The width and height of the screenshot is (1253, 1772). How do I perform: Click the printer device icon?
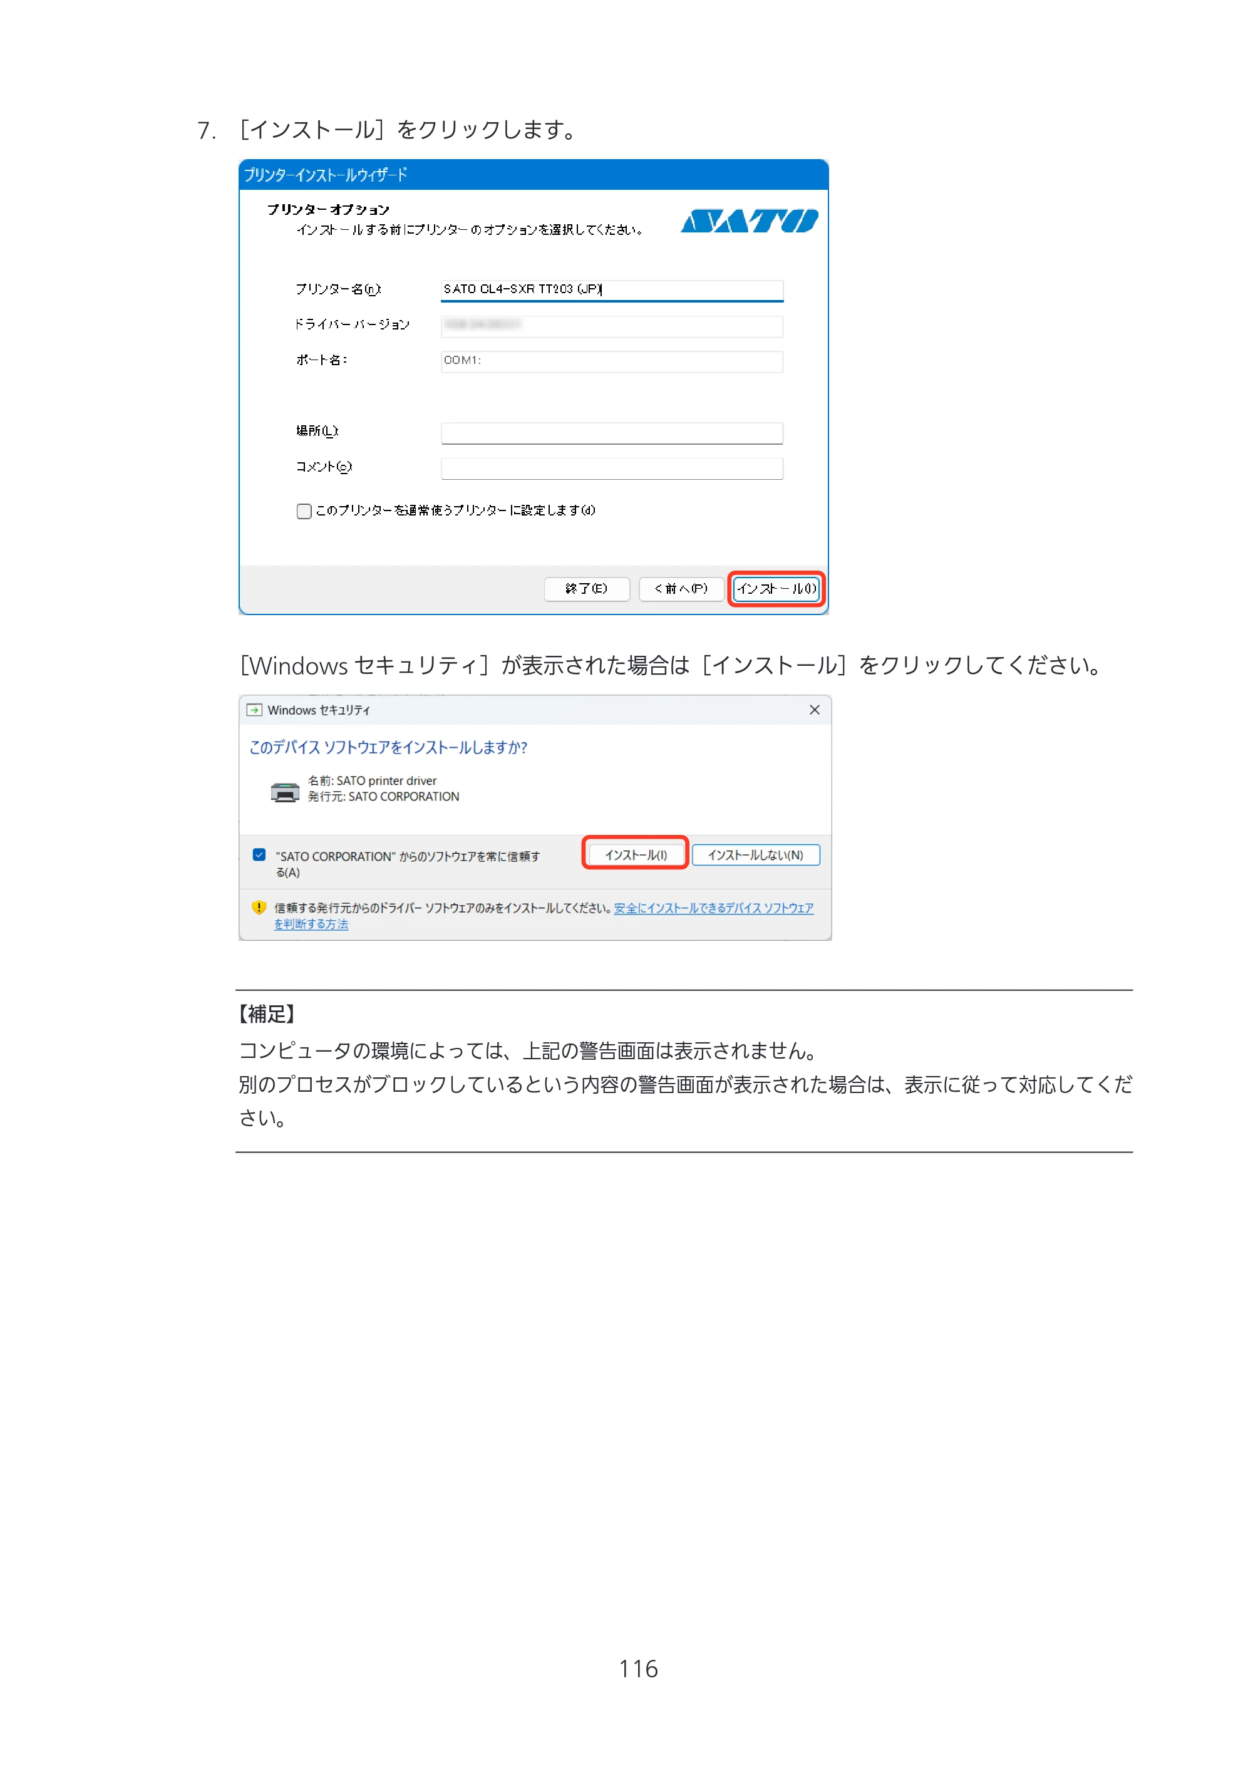[x=285, y=792]
